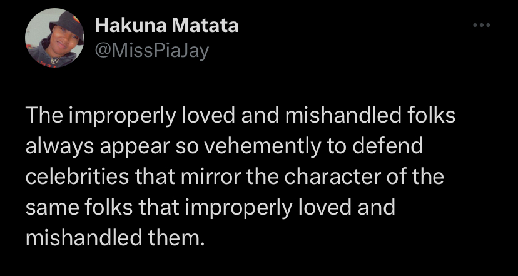Click the word "celebrities" in the tweet
The width and height of the screenshot is (518, 276).
pos(78,176)
